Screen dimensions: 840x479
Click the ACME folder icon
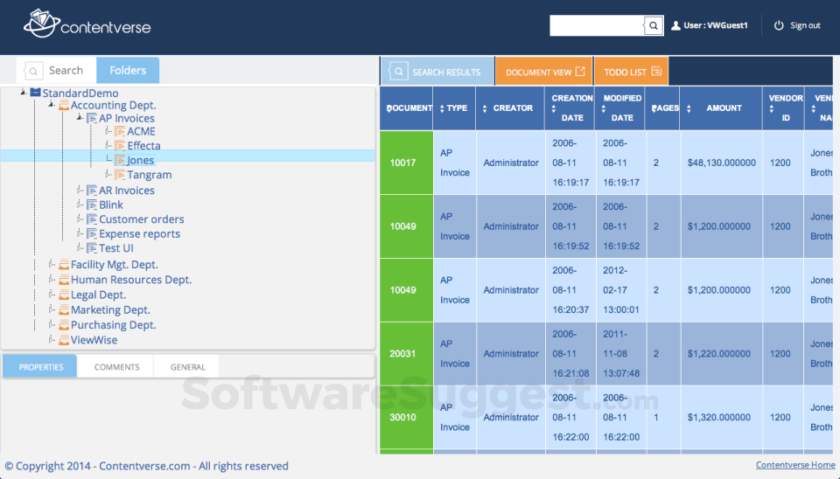coord(120,132)
